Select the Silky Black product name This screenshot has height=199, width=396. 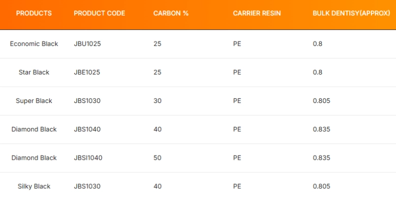34,186
